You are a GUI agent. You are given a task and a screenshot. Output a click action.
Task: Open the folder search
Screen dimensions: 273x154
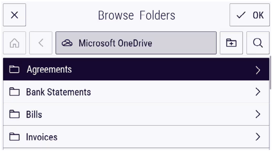pyautogui.click(x=258, y=43)
